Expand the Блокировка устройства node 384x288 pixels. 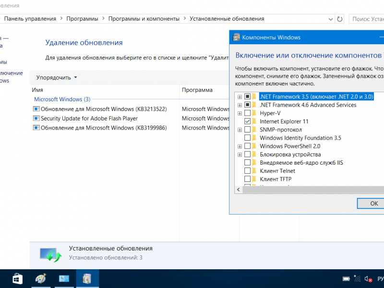point(240,155)
